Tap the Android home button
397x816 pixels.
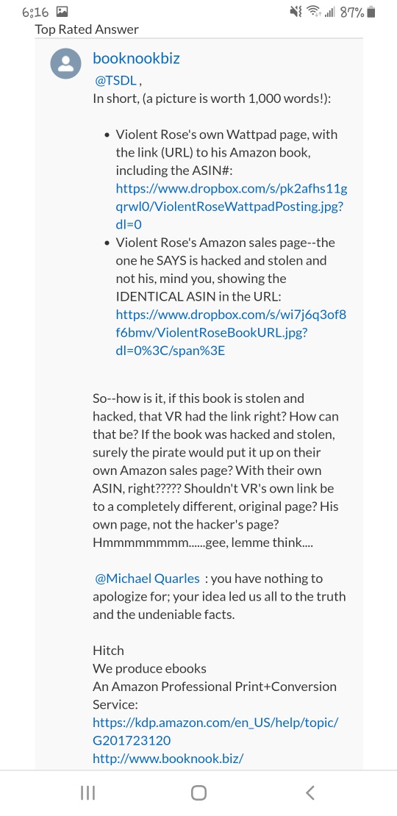pos(198,792)
